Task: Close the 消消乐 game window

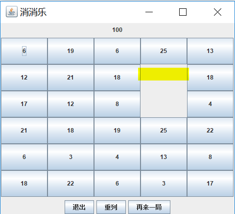Action: [x=217, y=12]
